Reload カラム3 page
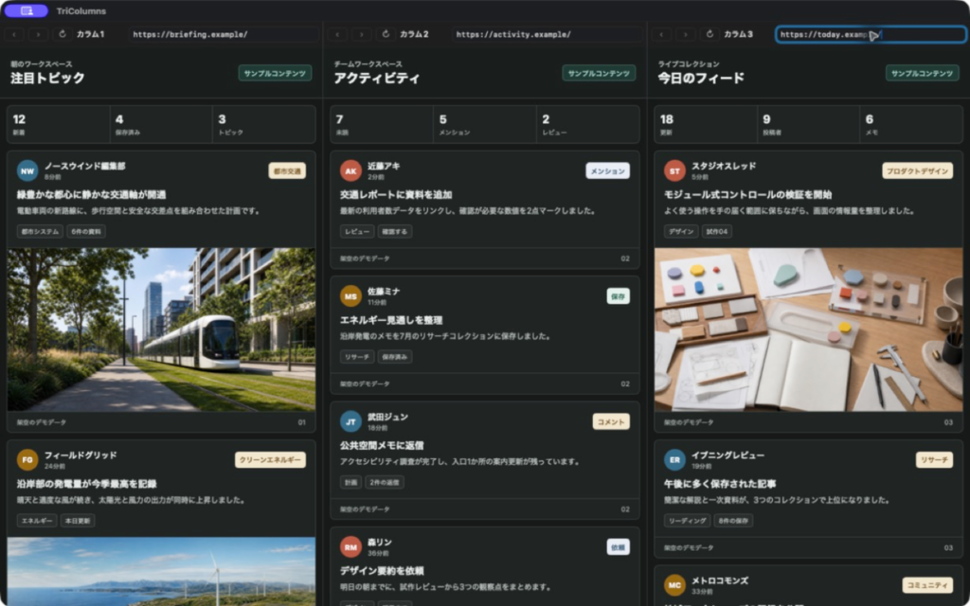The width and height of the screenshot is (970, 606). 710,34
